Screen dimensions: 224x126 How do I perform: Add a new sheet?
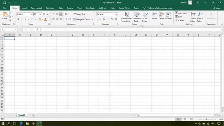click(34, 115)
